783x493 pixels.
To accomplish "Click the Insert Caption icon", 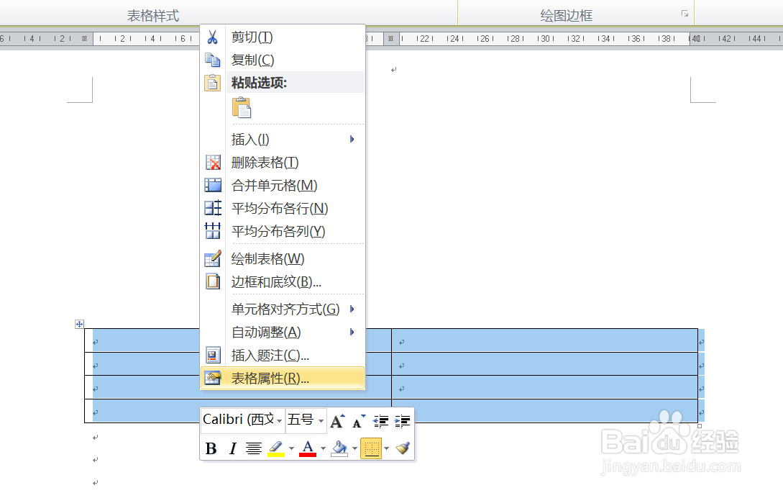I will pyautogui.click(x=213, y=355).
